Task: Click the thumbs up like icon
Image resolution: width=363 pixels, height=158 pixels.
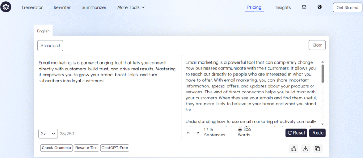Action: point(293,148)
